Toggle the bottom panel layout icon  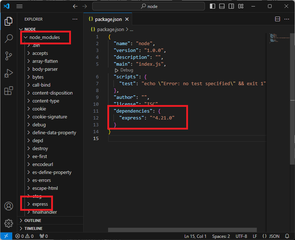coord(222,6)
